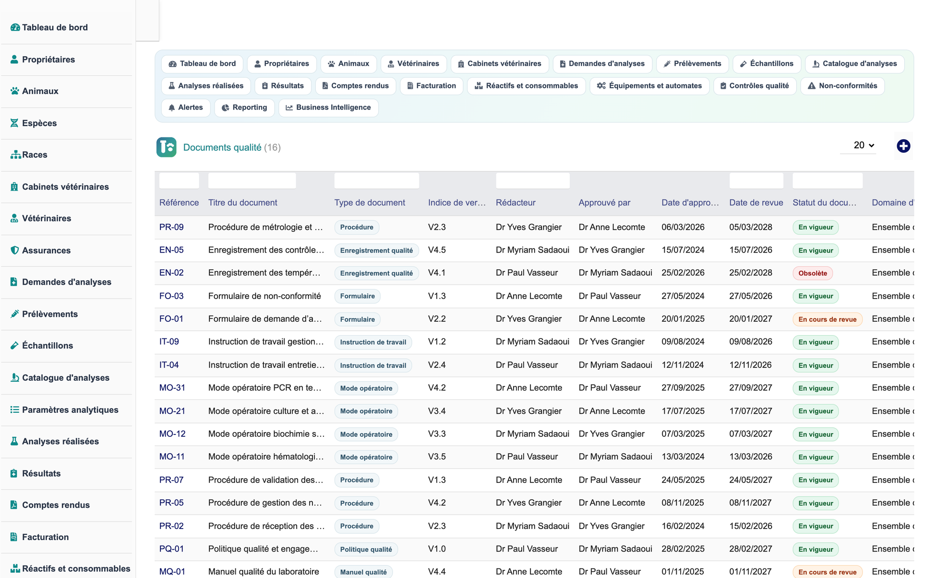This screenshot has width=934, height=578.
Task: Open document reference MQ-01
Action: click(172, 572)
